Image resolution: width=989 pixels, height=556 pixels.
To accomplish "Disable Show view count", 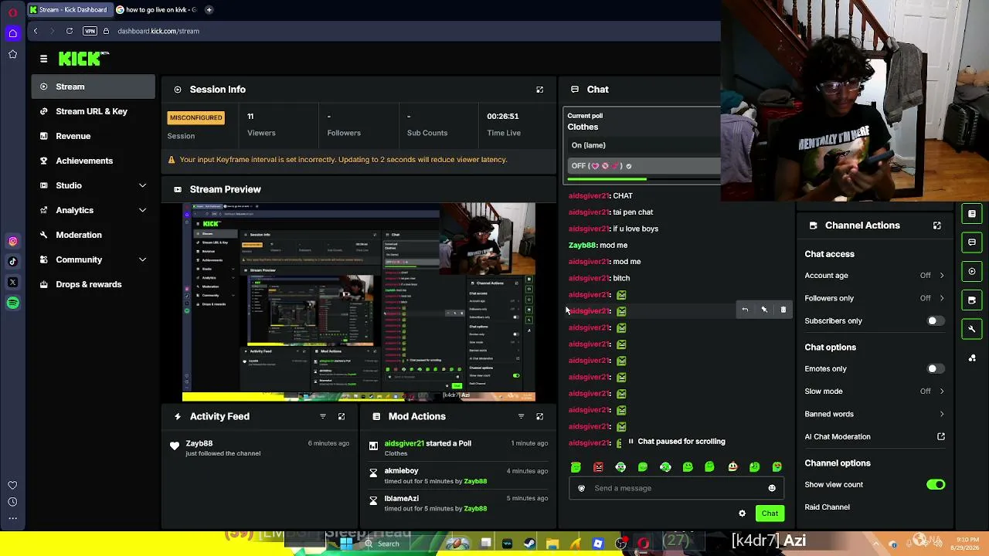I will click(x=935, y=485).
